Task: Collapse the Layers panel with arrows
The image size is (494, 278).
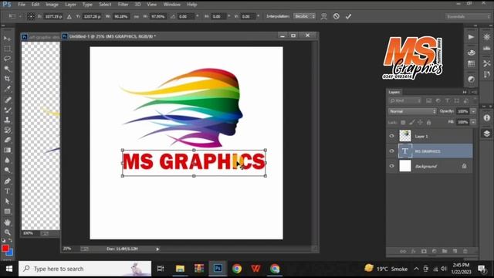Action: pos(465,92)
